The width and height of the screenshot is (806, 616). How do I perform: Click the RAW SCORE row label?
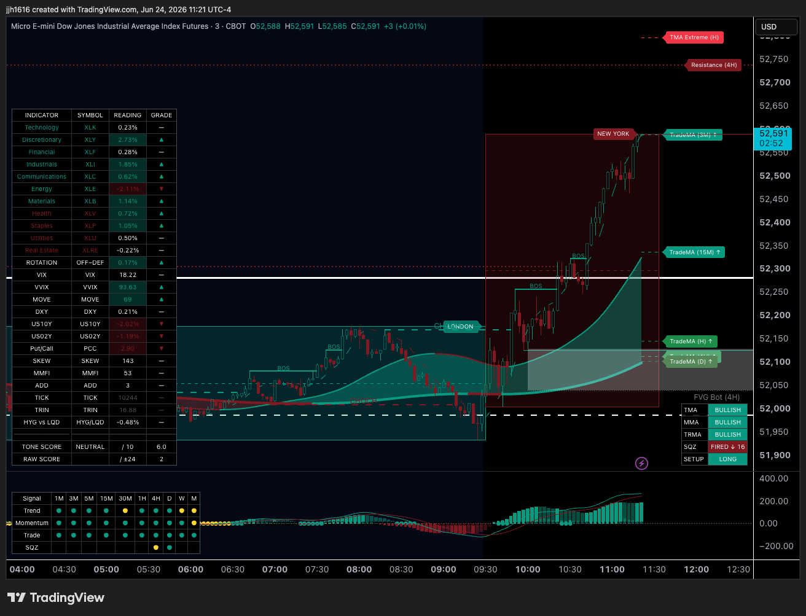point(42,459)
